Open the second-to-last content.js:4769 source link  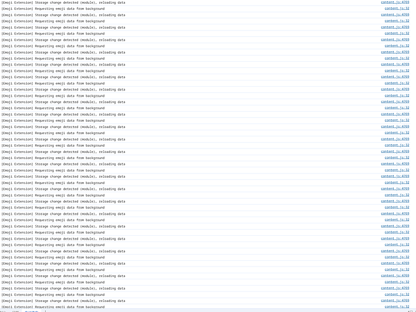[x=395, y=288]
